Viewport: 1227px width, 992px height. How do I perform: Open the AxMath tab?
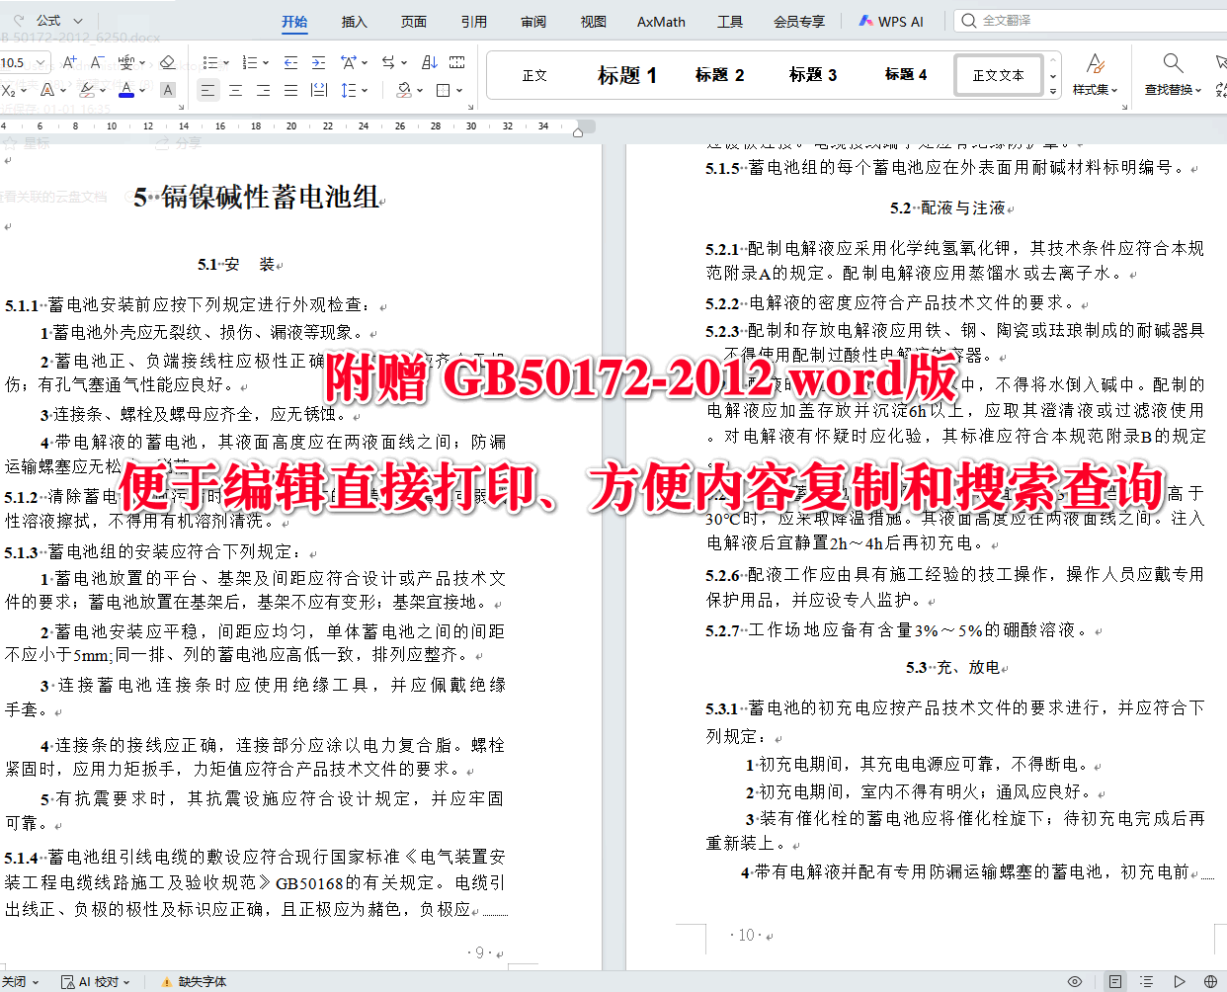[660, 21]
